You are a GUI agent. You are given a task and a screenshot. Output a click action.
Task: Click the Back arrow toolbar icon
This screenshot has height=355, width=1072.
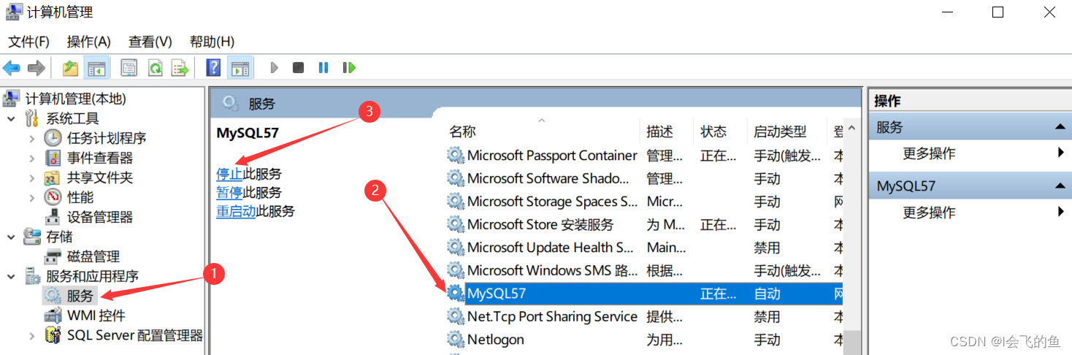click(12, 68)
